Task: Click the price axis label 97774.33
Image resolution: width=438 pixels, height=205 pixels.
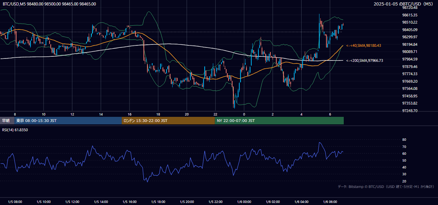Action: 410,74
